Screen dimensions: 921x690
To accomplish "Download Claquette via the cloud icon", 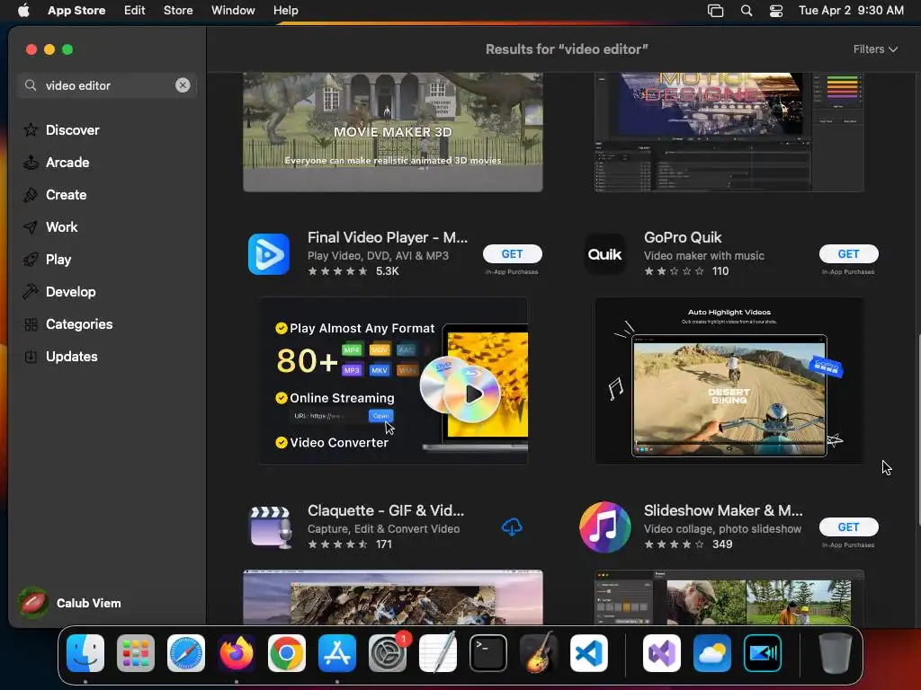I will pyautogui.click(x=512, y=526).
